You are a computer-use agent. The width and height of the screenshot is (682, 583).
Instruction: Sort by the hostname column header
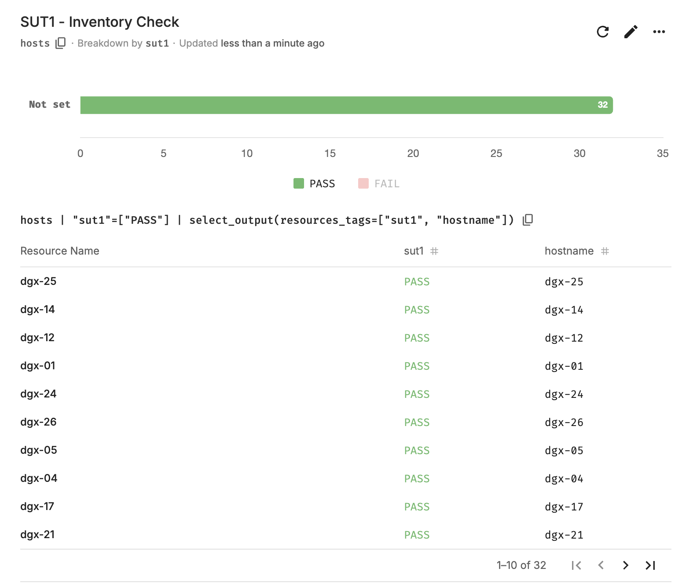coord(569,251)
